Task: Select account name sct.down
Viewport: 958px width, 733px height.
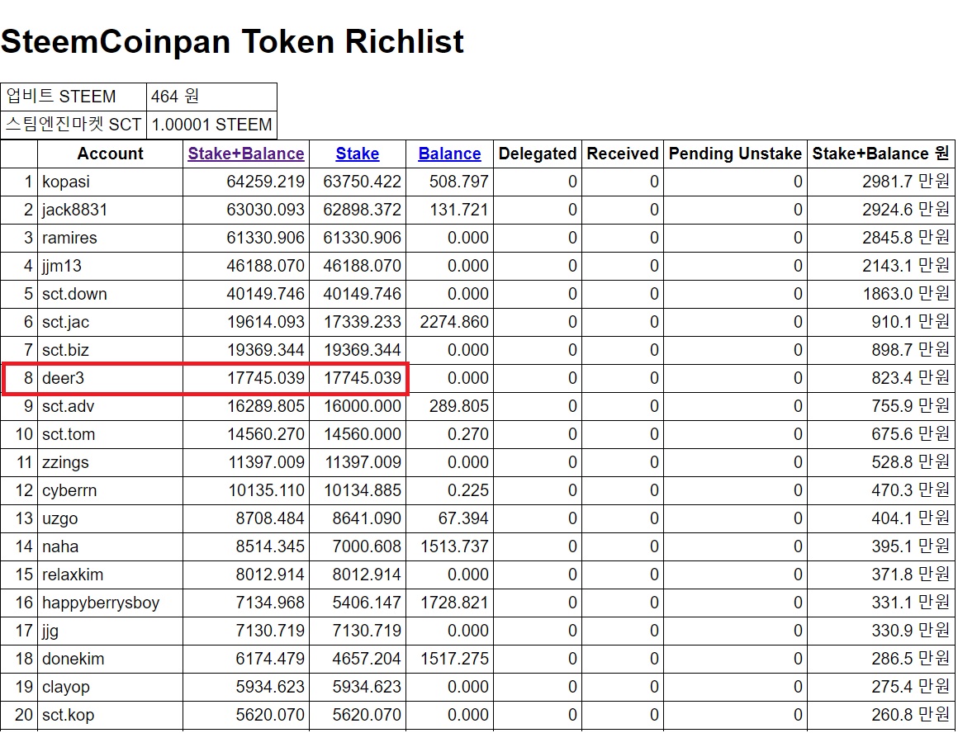Action: tap(74, 294)
